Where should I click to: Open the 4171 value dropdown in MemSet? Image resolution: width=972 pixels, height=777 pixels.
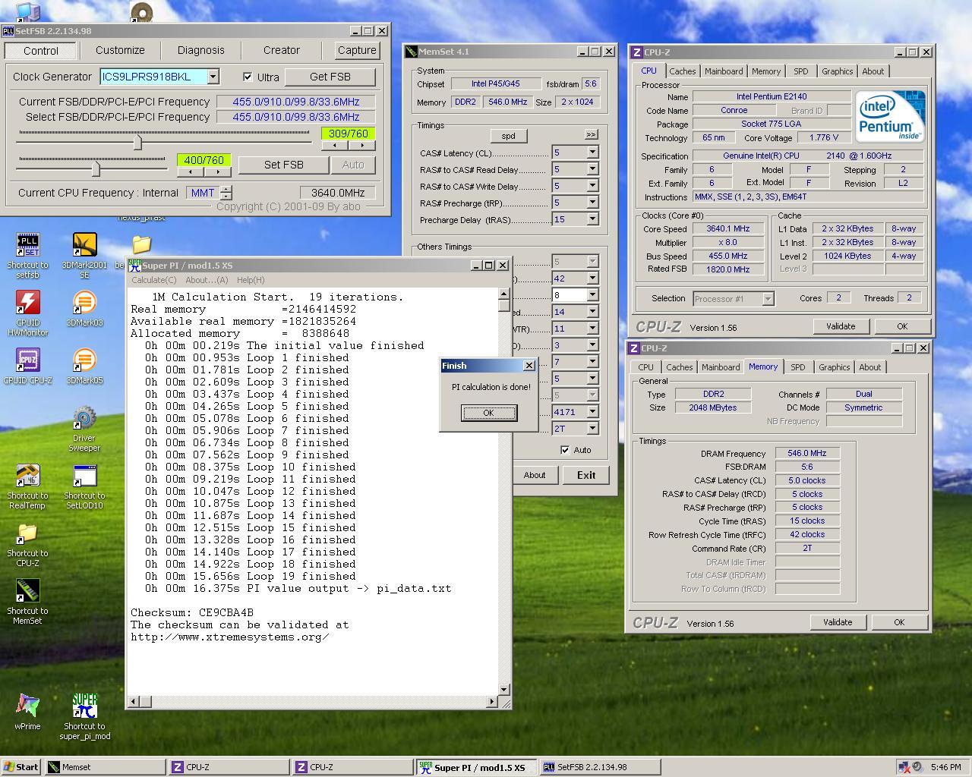click(592, 412)
